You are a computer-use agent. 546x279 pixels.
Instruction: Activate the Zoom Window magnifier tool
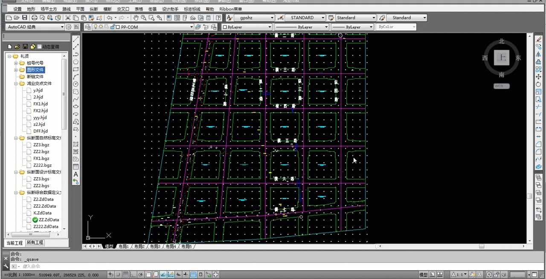tap(152, 17)
